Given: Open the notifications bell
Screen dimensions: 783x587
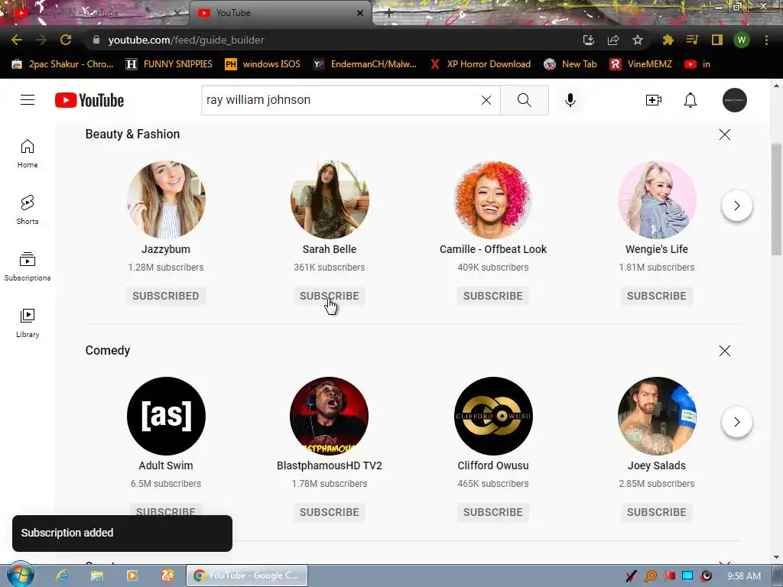Looking at the screenshot, I should pyautogui.click(x=690, y=100).
